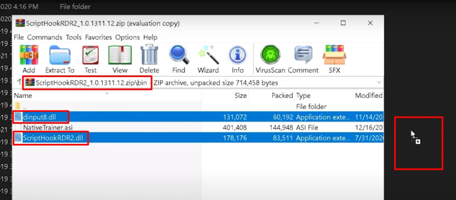Click the Add archive toolbar icon
Screen dimensions: 456x200
29,55
